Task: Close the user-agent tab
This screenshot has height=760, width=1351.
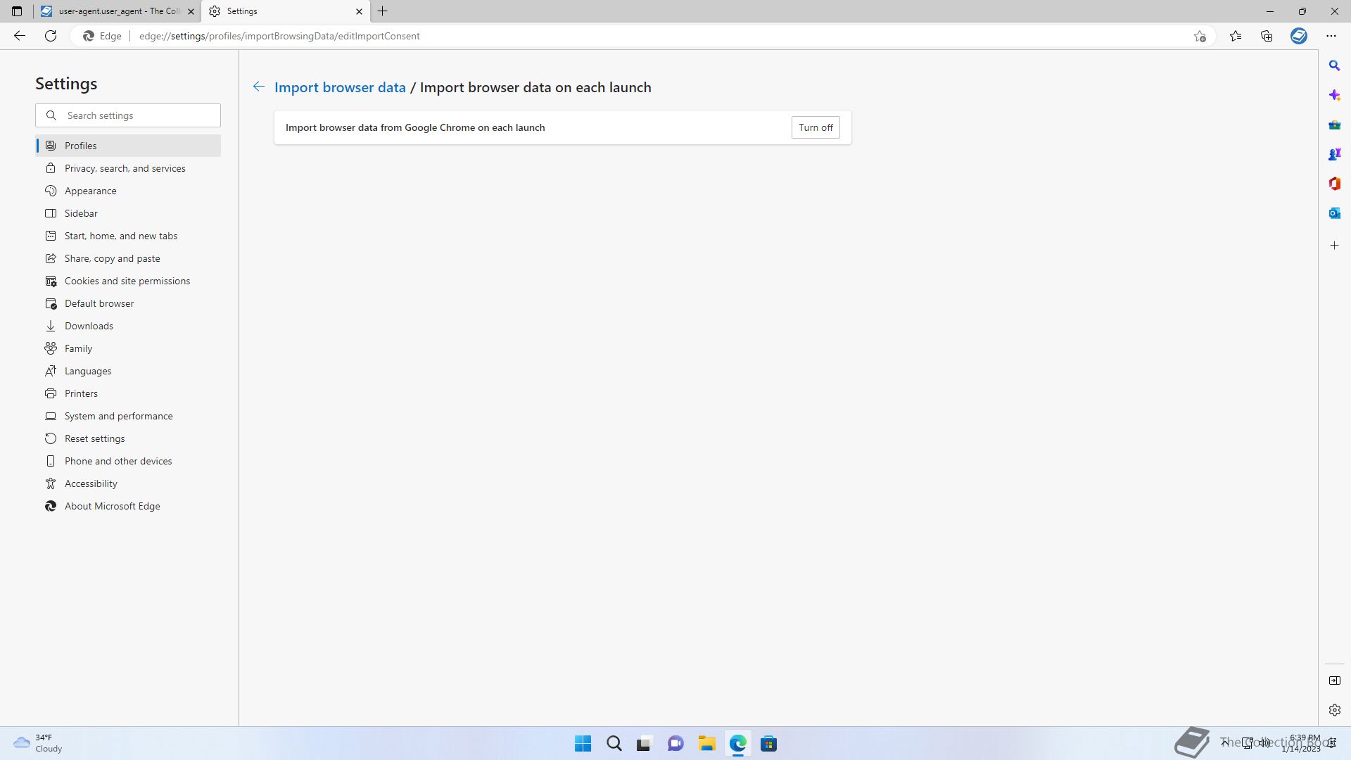Action: tap(191, 11)
